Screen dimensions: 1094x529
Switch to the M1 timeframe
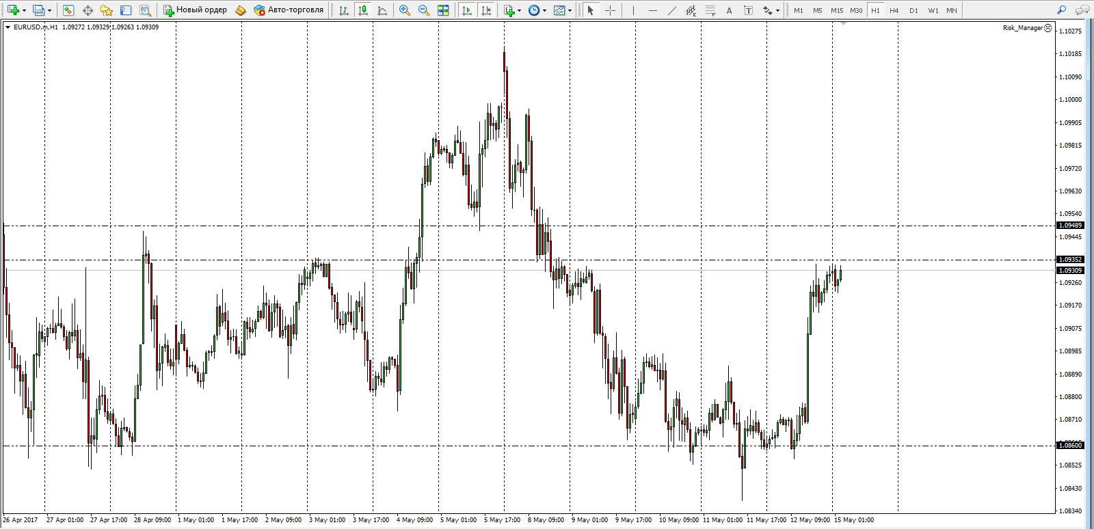point(799,10)
